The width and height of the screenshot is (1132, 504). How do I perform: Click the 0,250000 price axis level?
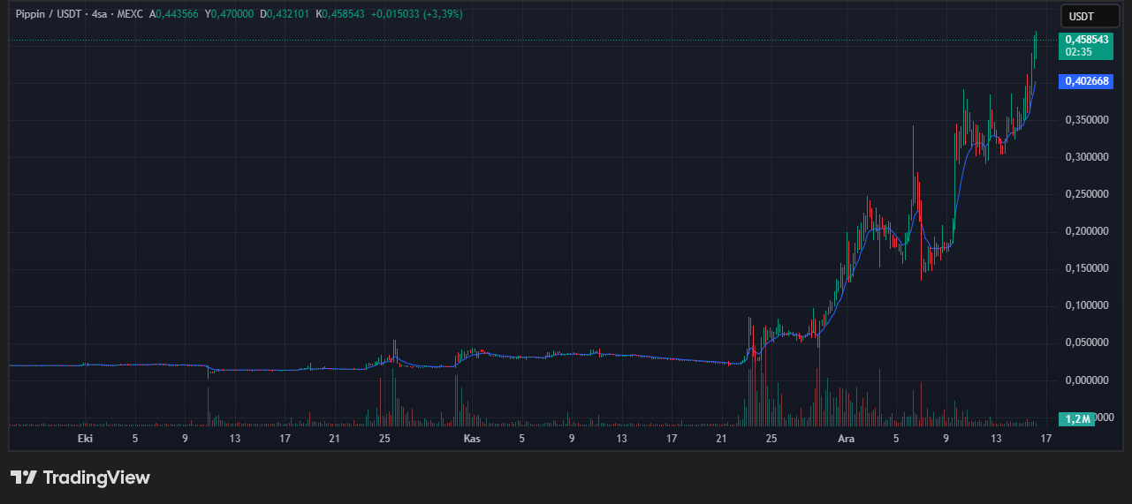tap(1086, 194)
